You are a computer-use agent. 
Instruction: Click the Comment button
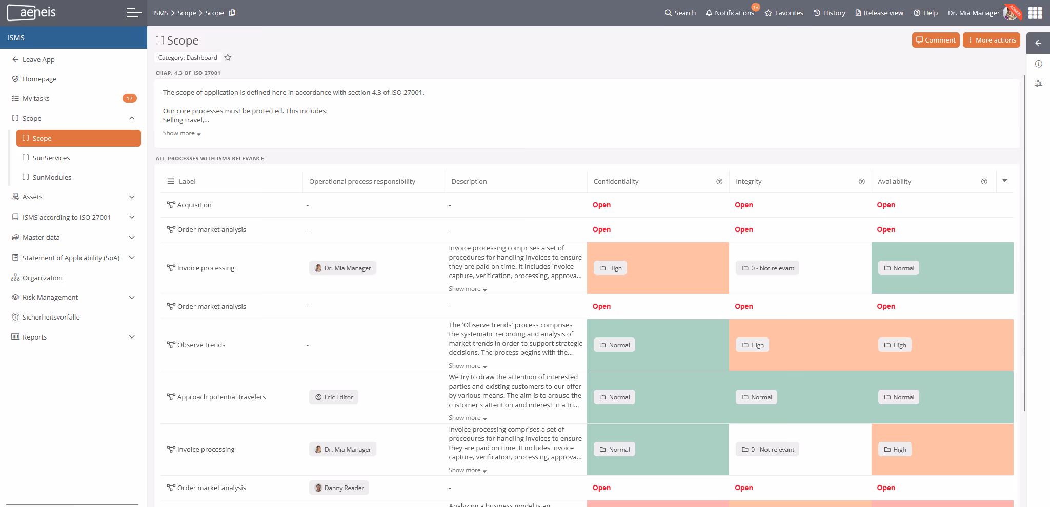click(x=936, y=40)
